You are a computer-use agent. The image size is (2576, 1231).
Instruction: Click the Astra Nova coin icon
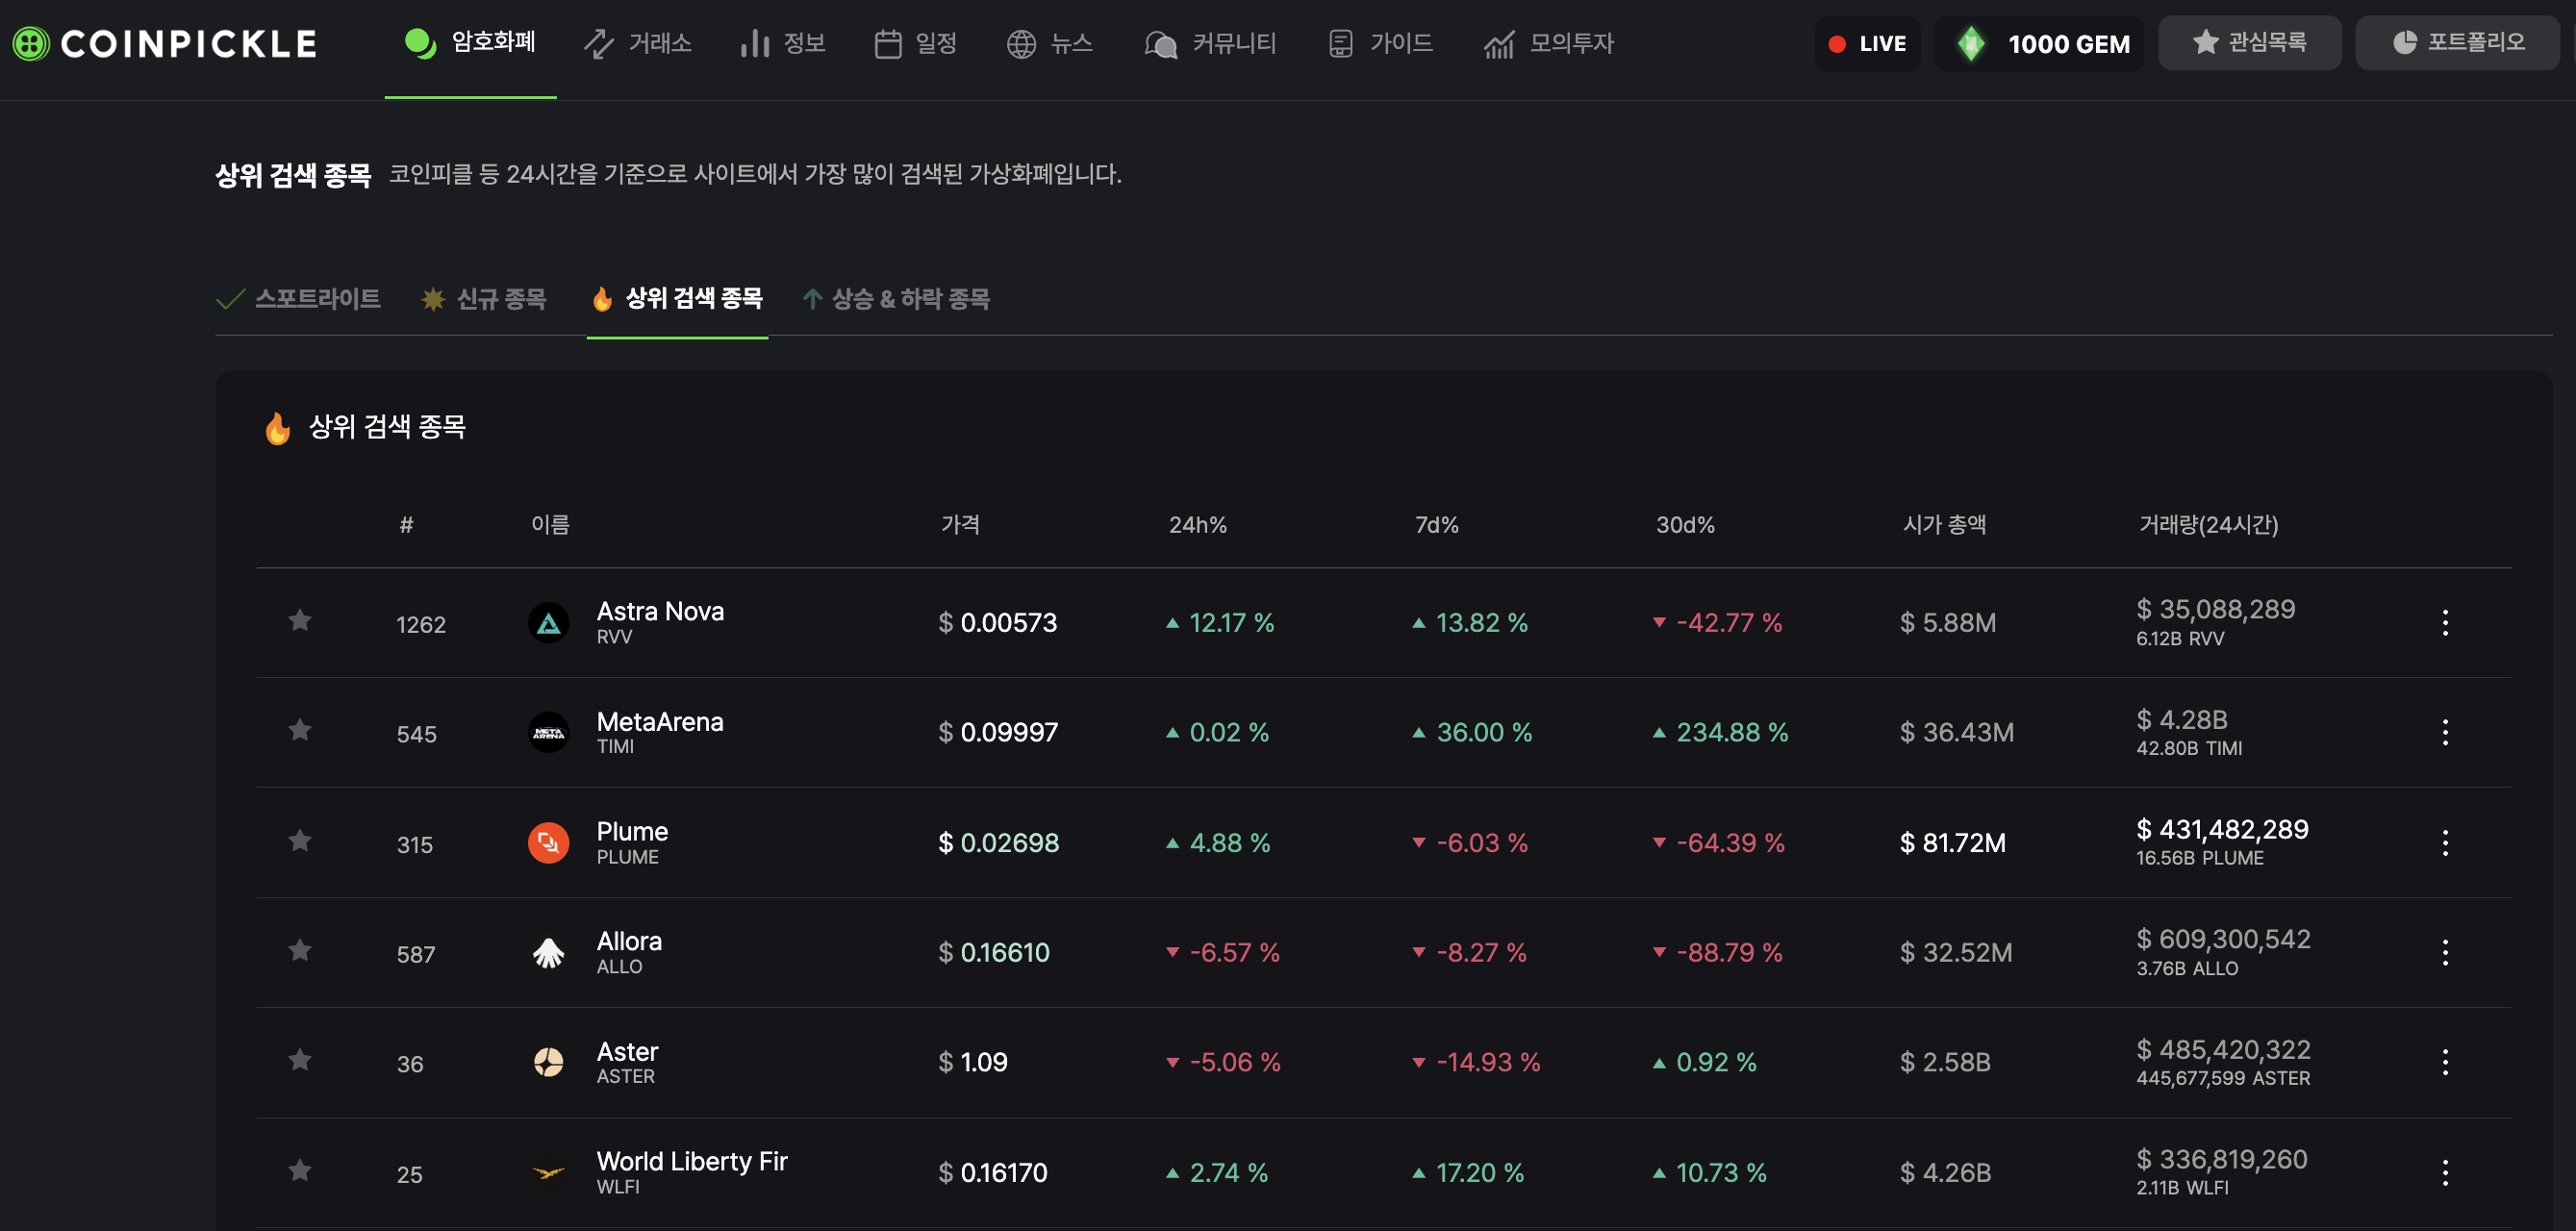coord(548,623)
